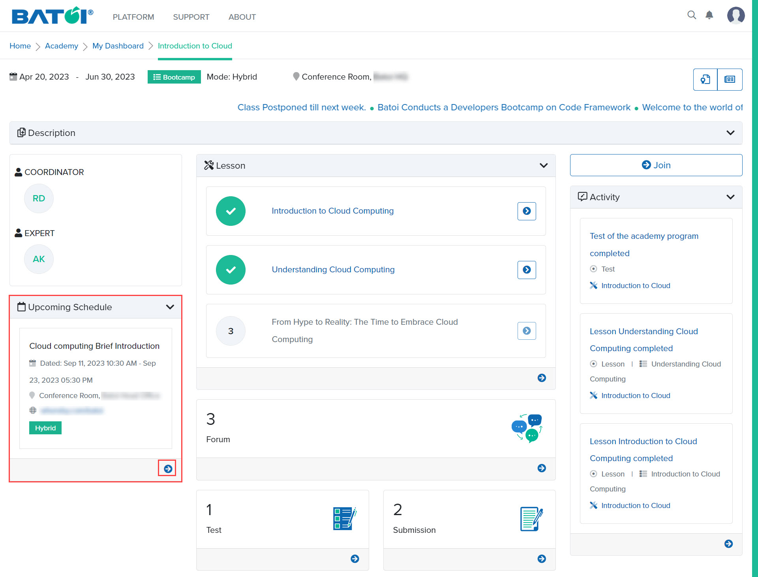Viewport: 758px width, 577px height.
Task: Click Cloud computing Brief Introduction schedule title
Action: pyautogui.click(x=94, y=346)
